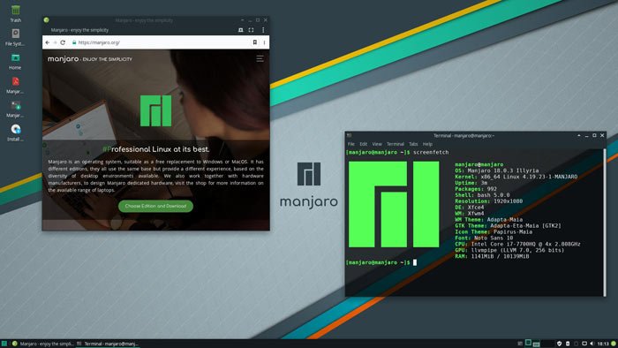Click the 'DE: Xfce4' line in Terminal

(x=470, y=208)
